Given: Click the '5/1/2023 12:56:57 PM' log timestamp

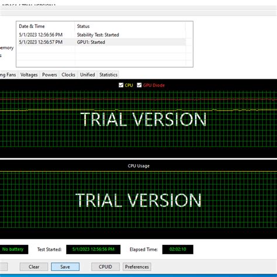Looking at the screenshot, I should pyautogui.click(x=41, y=42).
